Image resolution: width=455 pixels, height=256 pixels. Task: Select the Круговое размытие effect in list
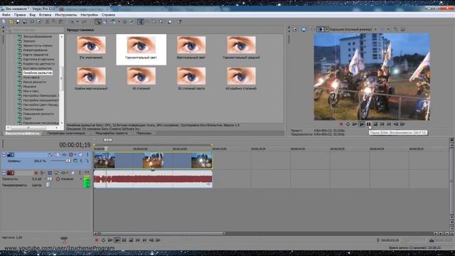click(37, 68)
